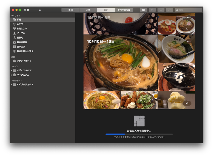Open the ice cream dessert photo
The height and width of the screenshot is (156, 213).
click(176, 100)
